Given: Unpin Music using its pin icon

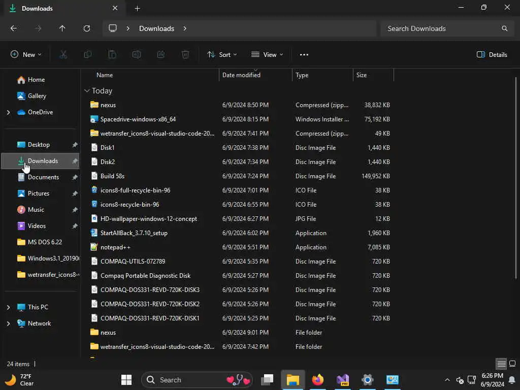Looking at the screenshot, I should coord(75,210).
